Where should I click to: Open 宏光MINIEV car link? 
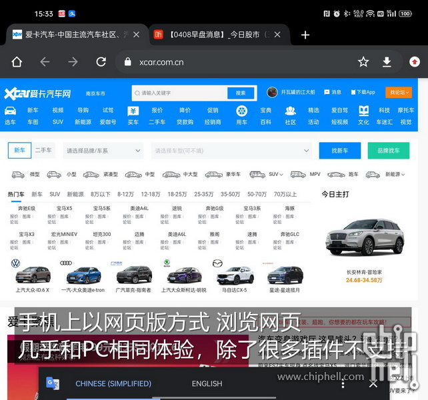(x=64, y=234)
